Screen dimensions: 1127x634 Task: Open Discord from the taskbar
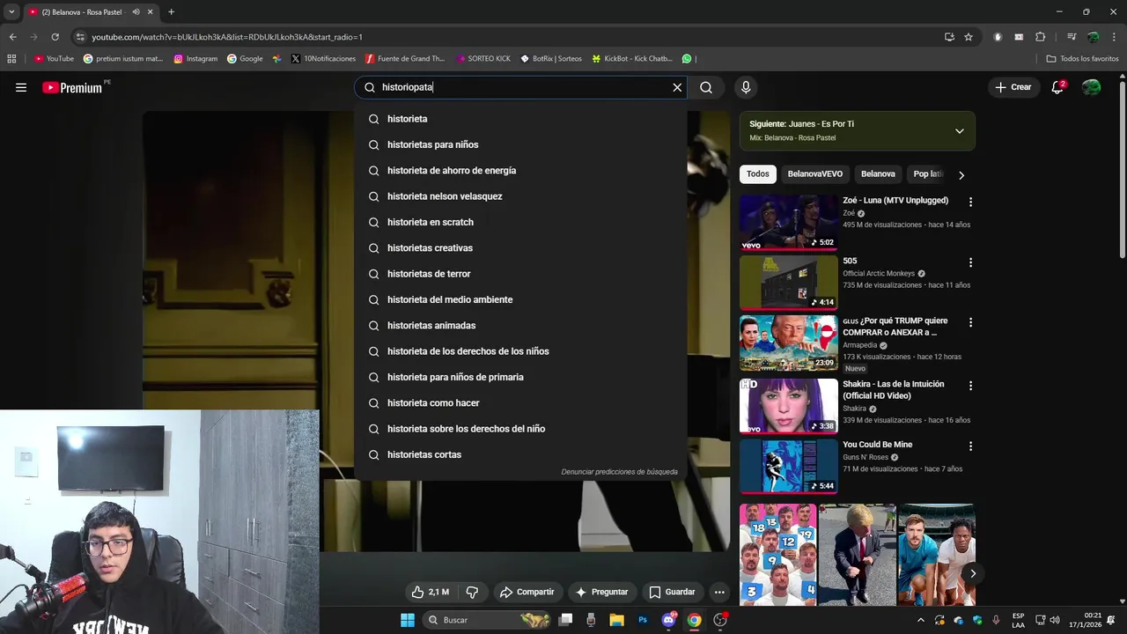click(668, 620)
